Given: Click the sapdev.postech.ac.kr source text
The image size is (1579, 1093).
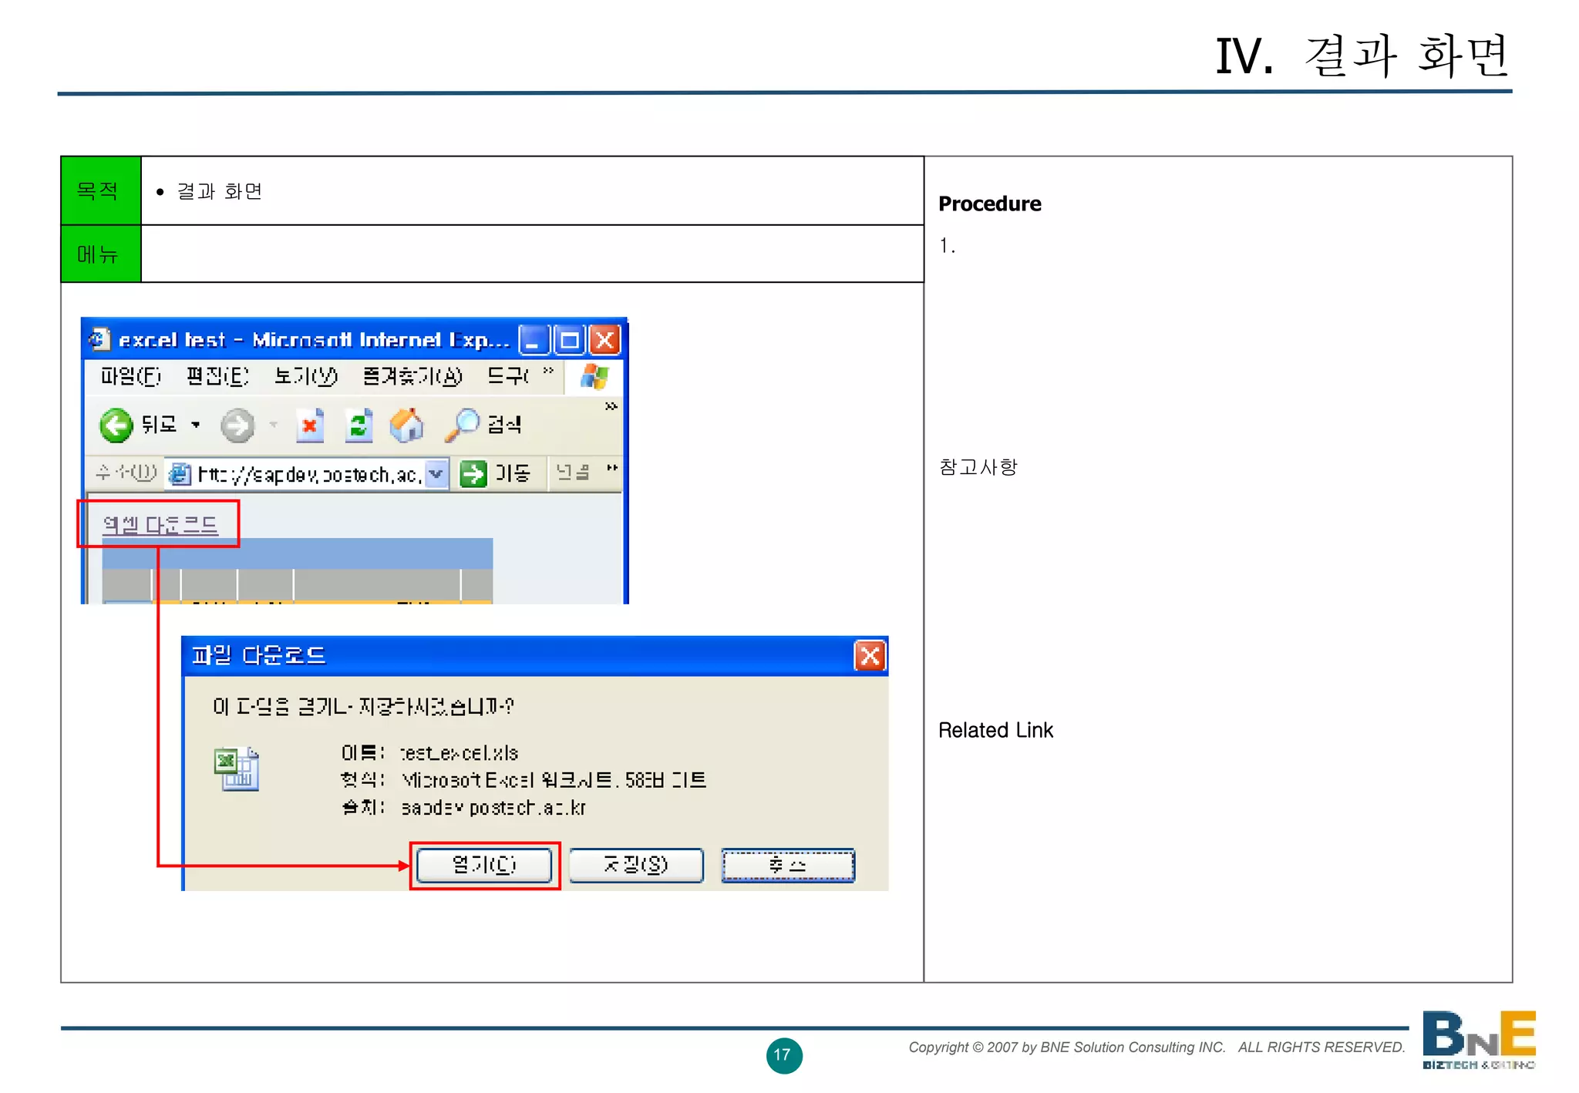Looking at the screenshot, I should [x=493, y=808].
